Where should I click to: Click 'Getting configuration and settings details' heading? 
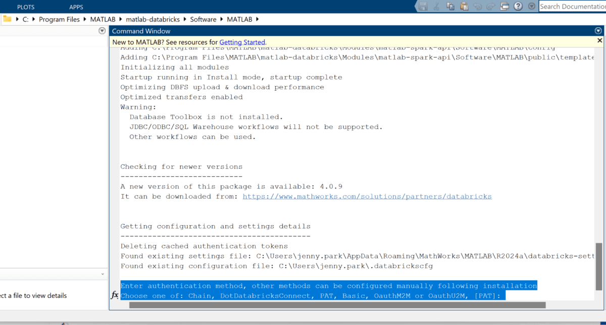coord(216,226)
